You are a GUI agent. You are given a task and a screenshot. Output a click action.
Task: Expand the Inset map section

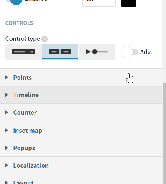coord(81,130)
